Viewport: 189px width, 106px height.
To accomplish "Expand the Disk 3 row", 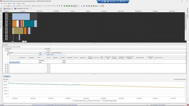I will [x=6, y=68].
